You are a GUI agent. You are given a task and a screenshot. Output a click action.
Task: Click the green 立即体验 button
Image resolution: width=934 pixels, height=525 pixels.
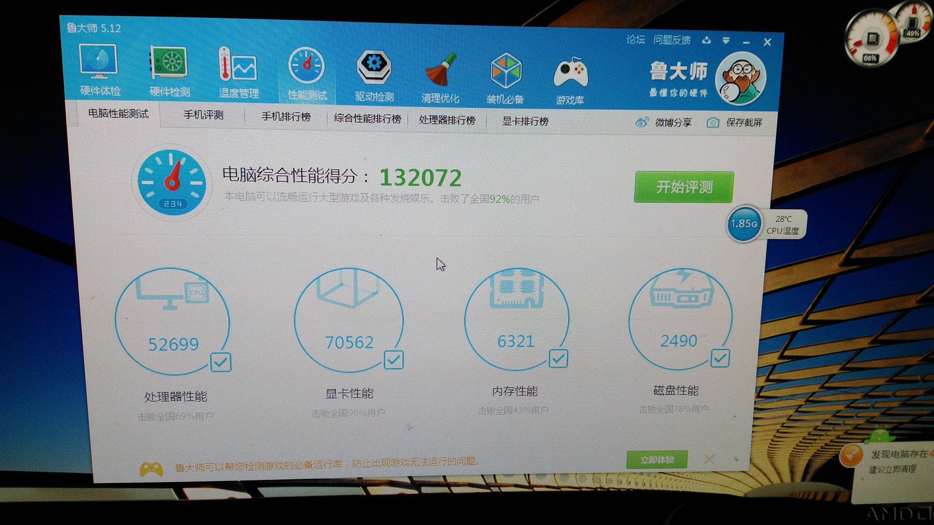coord(657,460)
